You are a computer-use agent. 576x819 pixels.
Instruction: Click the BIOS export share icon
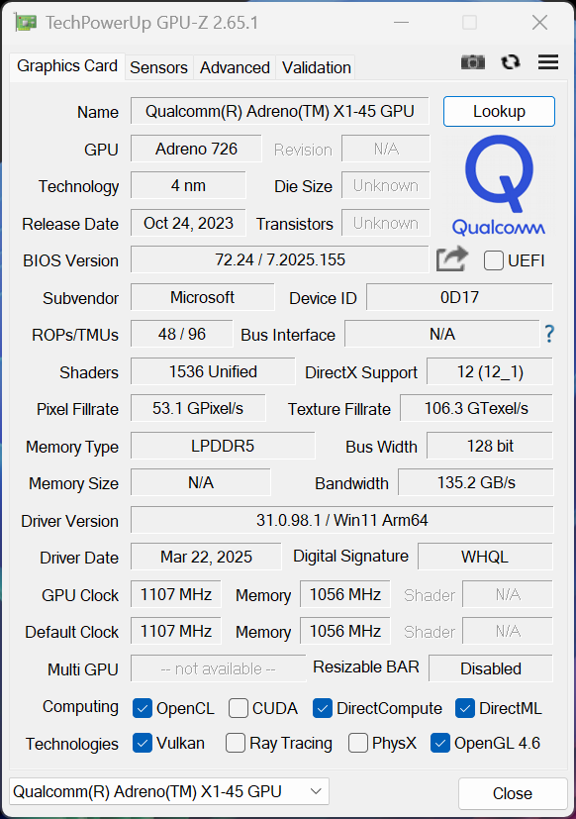pos(452,259)
